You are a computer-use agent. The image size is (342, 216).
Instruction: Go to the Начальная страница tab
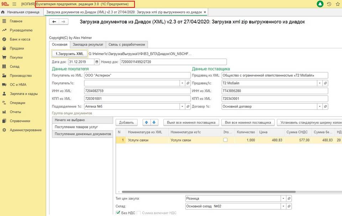pos(22,12)
